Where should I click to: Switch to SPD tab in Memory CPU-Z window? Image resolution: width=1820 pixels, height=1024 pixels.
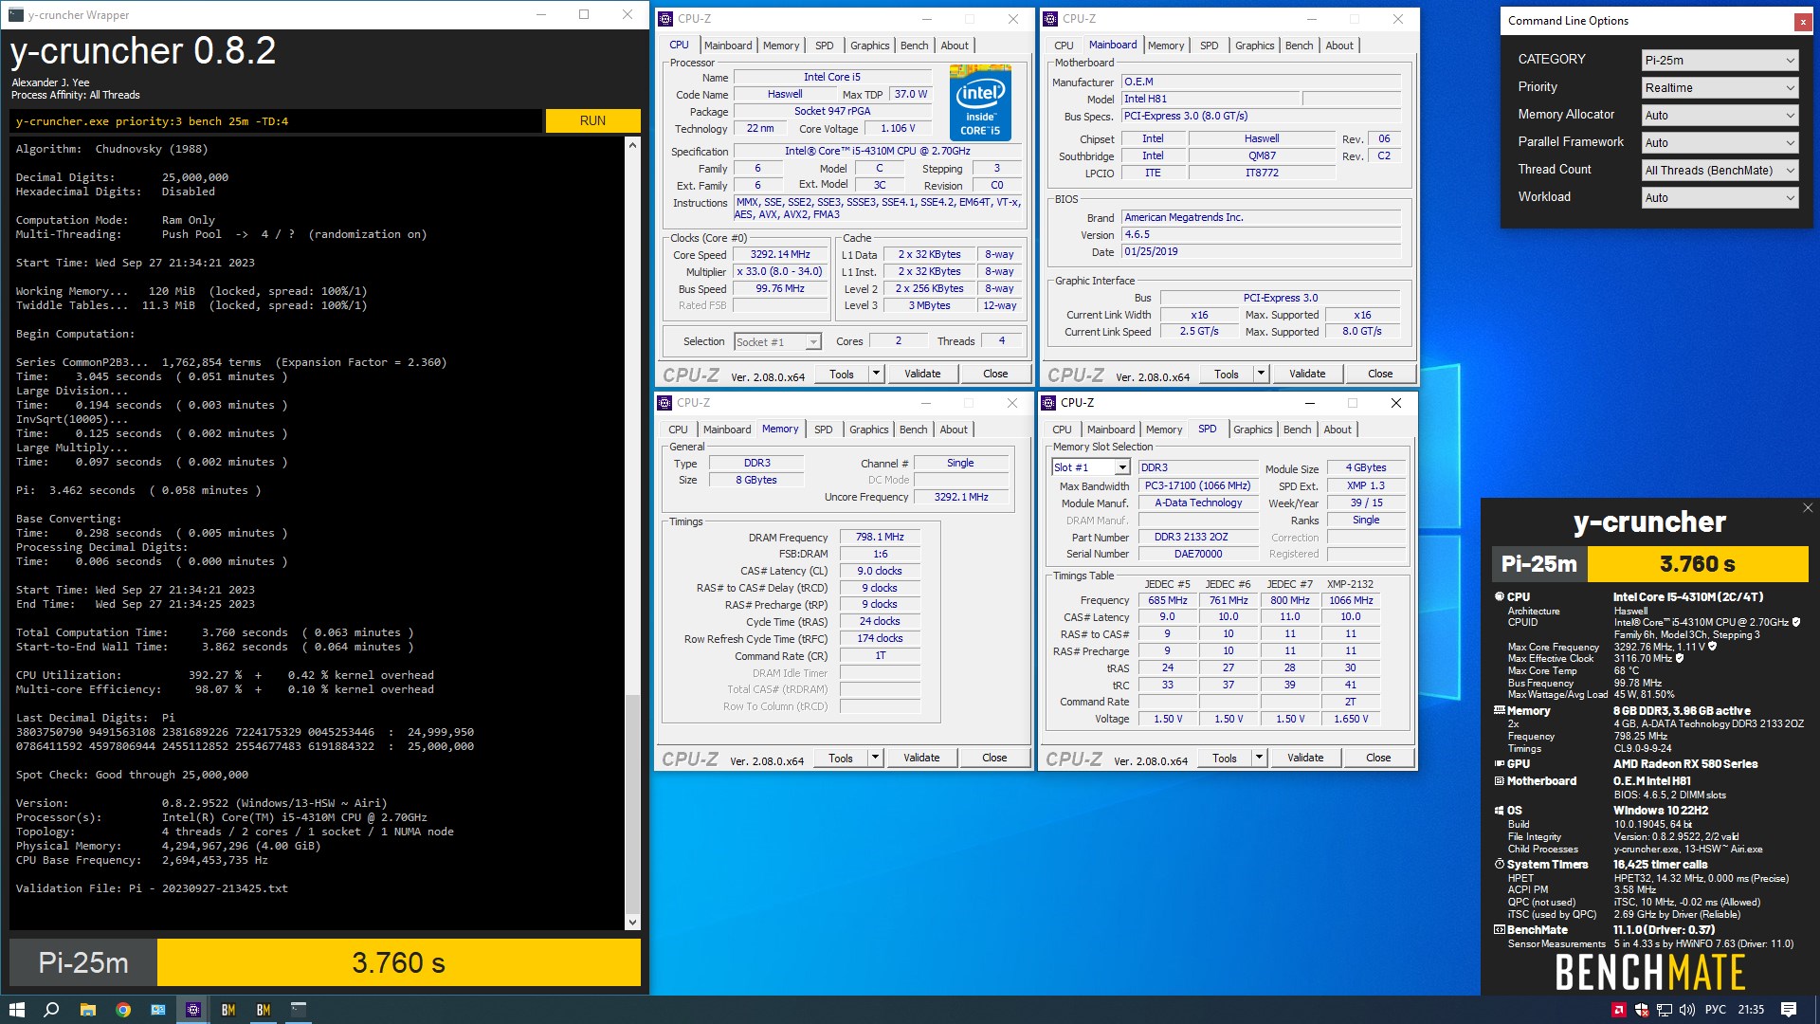click(x=823, y=430)
